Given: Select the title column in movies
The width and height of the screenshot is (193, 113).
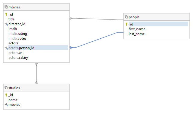Looking at the screenshot, I should 11,19.
